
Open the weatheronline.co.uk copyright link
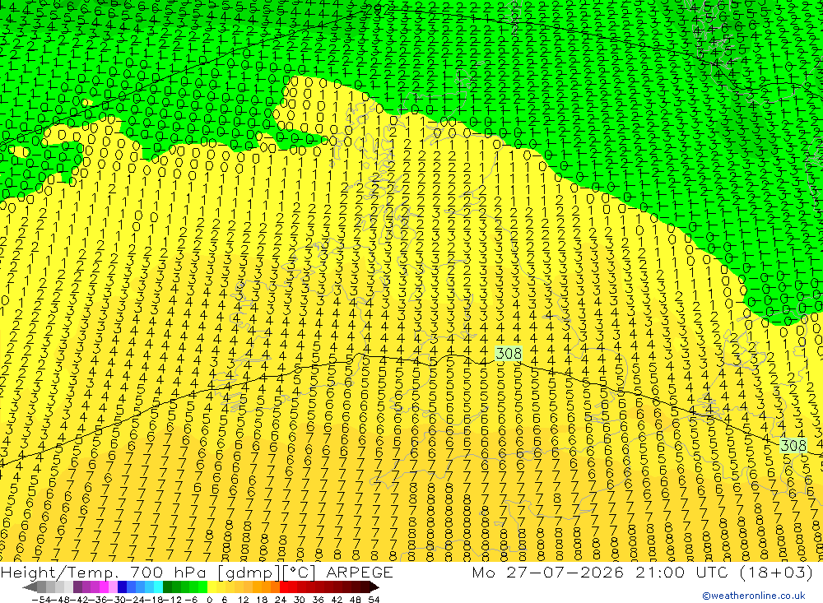(x=754, y=596)
